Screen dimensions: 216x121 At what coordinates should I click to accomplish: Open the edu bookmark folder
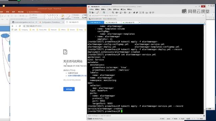pyautogui.click(x=32, y=30)
